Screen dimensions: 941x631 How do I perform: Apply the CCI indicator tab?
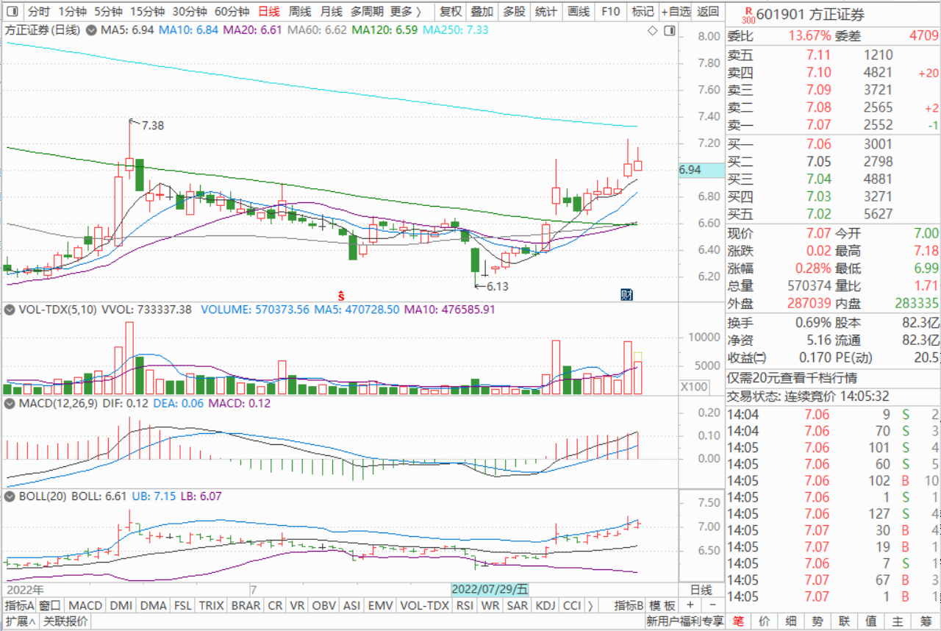coord(572,605)
